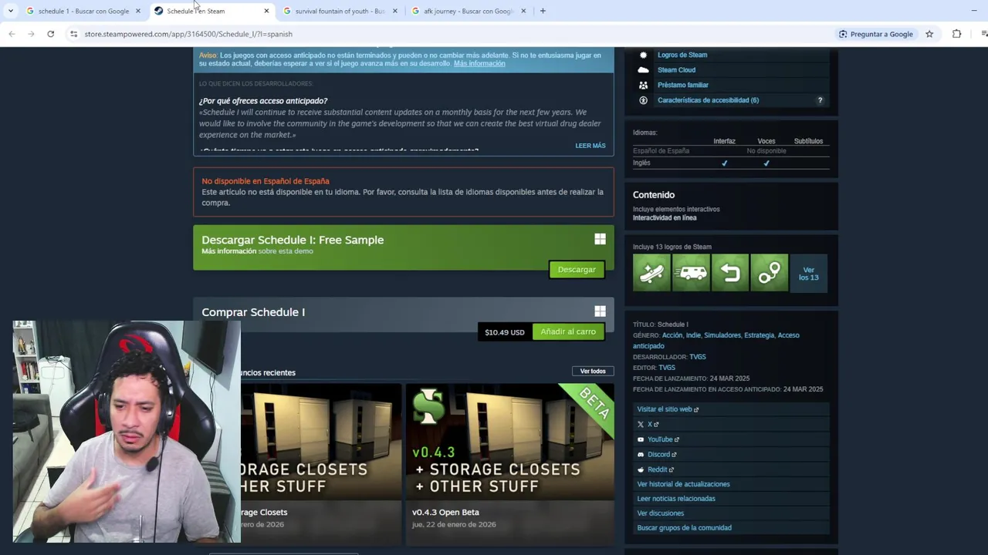
Task: Open the Chrome tab search dropdown arrow
Action: (11, 11)
